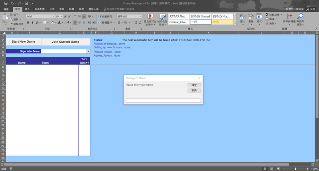
Task: Switch to the 插入 (Insert) ribbon tab
Action: click(27, 8)
